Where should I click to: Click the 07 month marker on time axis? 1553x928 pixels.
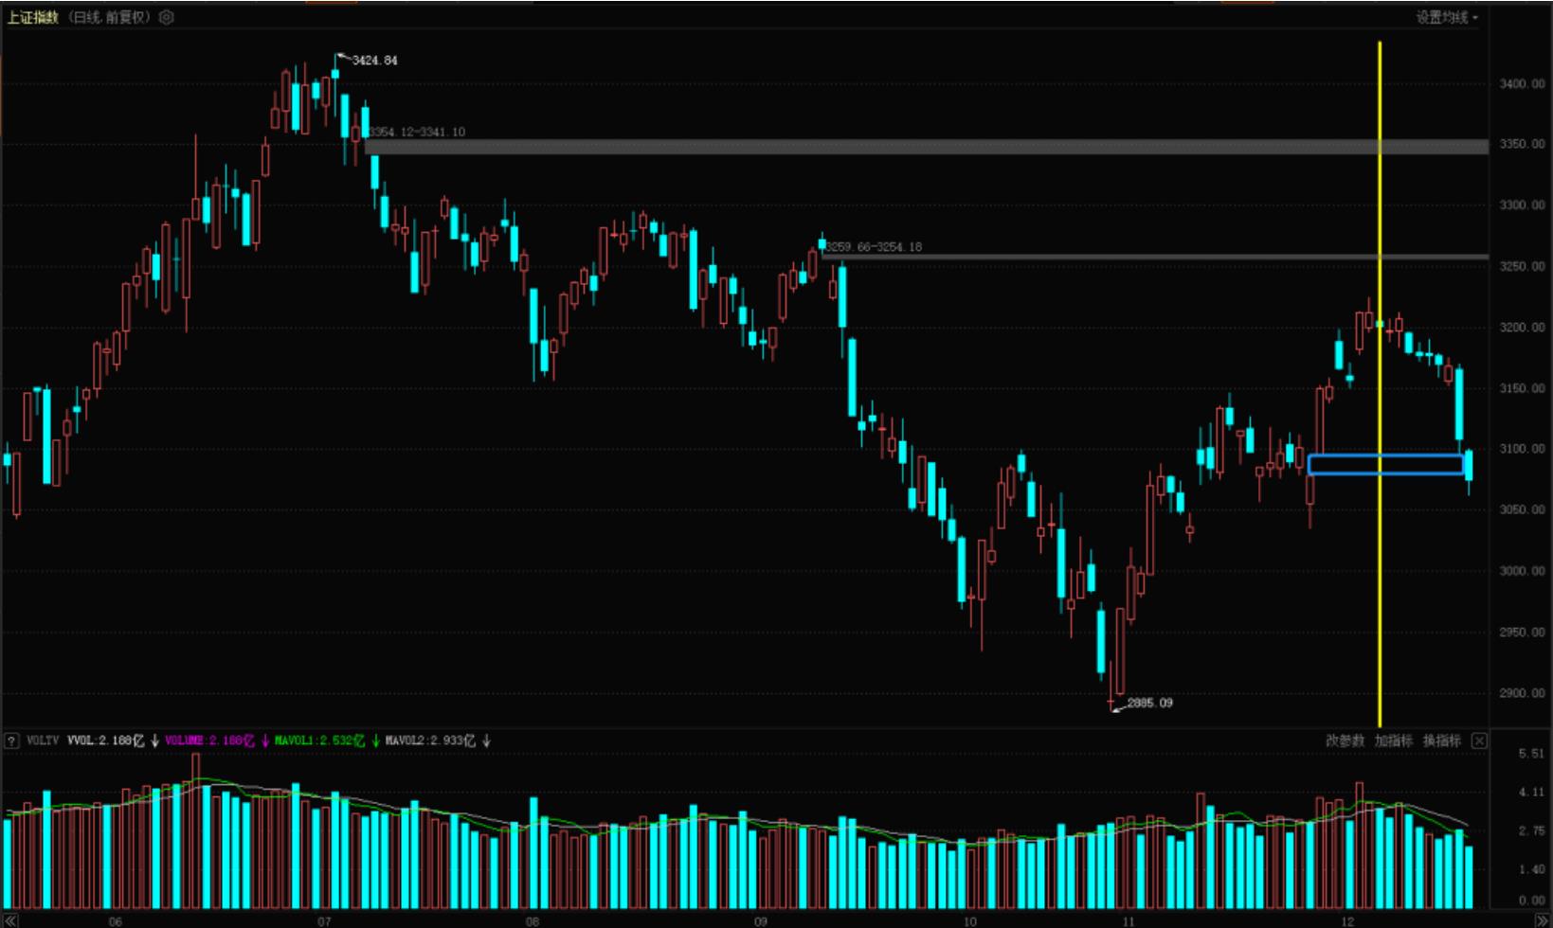click(325, 920)
